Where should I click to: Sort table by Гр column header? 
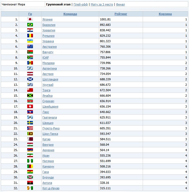point(30,14)
